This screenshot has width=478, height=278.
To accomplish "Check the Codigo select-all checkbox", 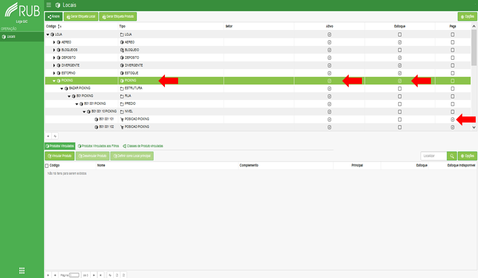I will coord(47,166).
